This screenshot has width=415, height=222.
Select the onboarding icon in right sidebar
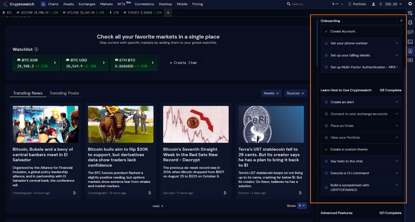pos(410,51)
